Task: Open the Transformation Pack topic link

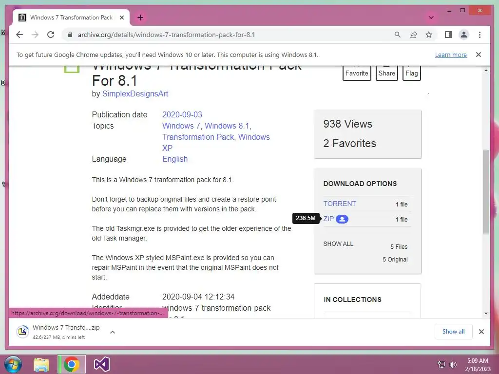Action: pos(198,137)
